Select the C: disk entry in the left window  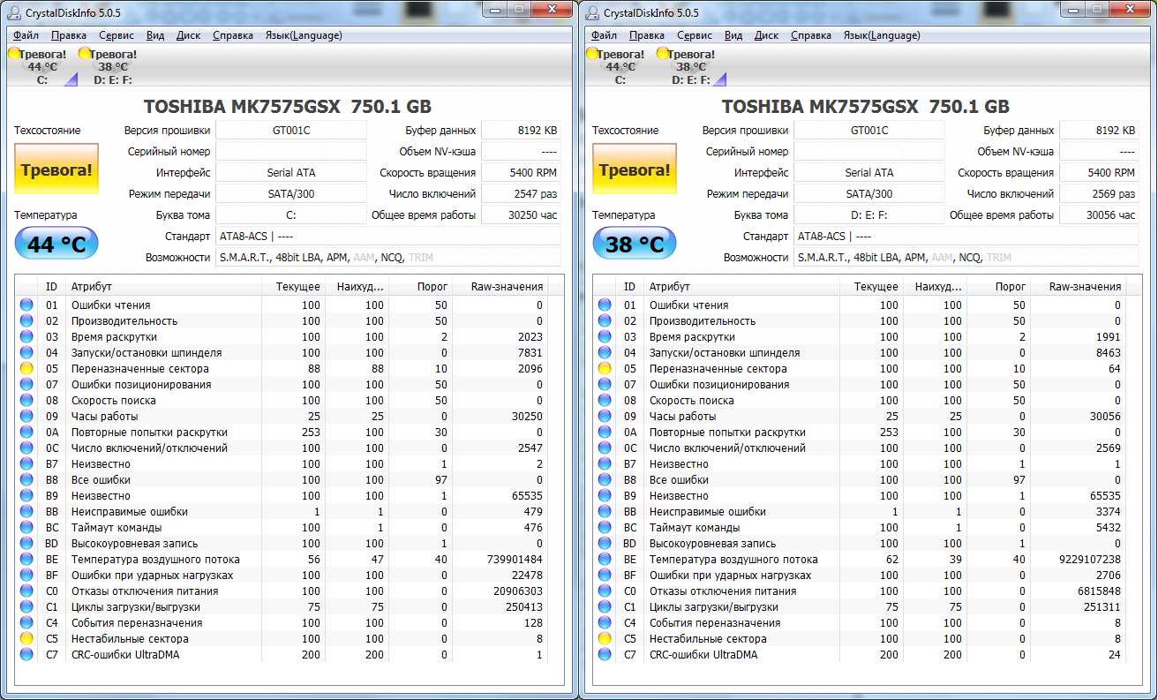point(41,66)
